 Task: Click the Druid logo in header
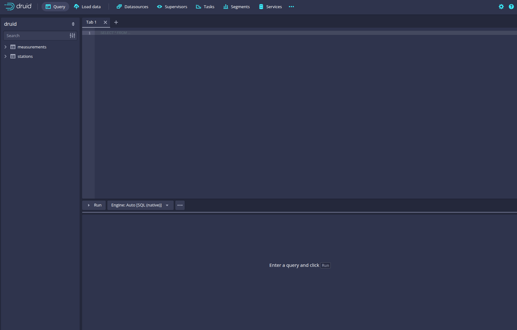[18, 7]
